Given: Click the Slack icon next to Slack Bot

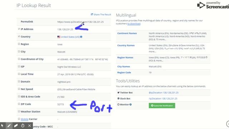Looking at the screenshot, I should pos(118,99).
